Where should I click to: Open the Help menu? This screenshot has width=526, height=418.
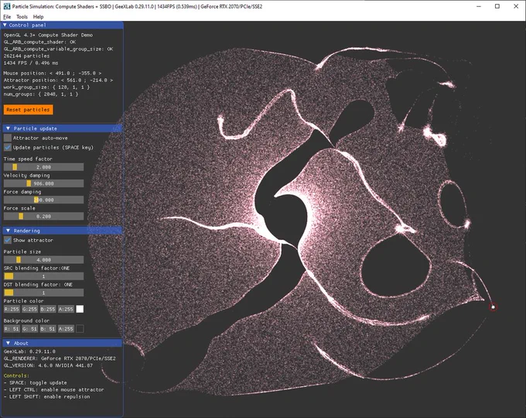click(38, 17)
